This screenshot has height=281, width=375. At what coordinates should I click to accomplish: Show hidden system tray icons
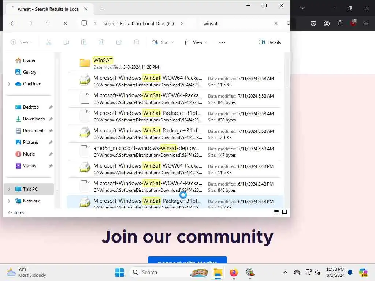[x=285, y=272]
